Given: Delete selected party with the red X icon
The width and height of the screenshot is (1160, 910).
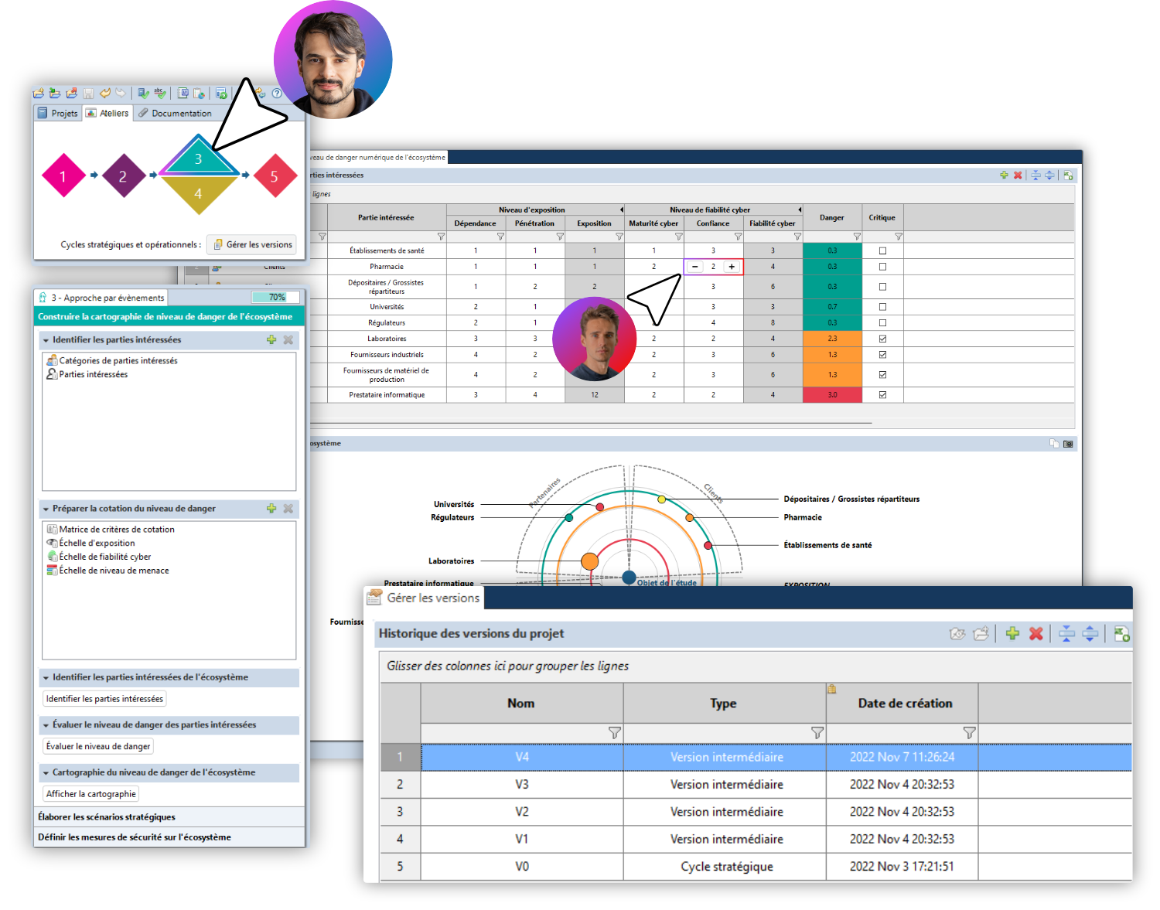Looking at the screenshot, I should point(1016,175).
